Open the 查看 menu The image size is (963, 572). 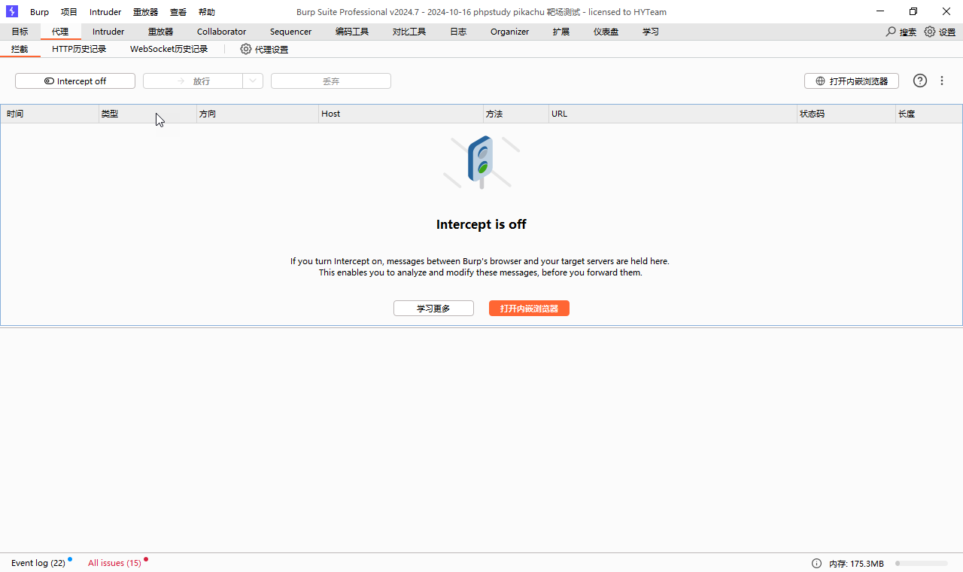coord(178,12)
